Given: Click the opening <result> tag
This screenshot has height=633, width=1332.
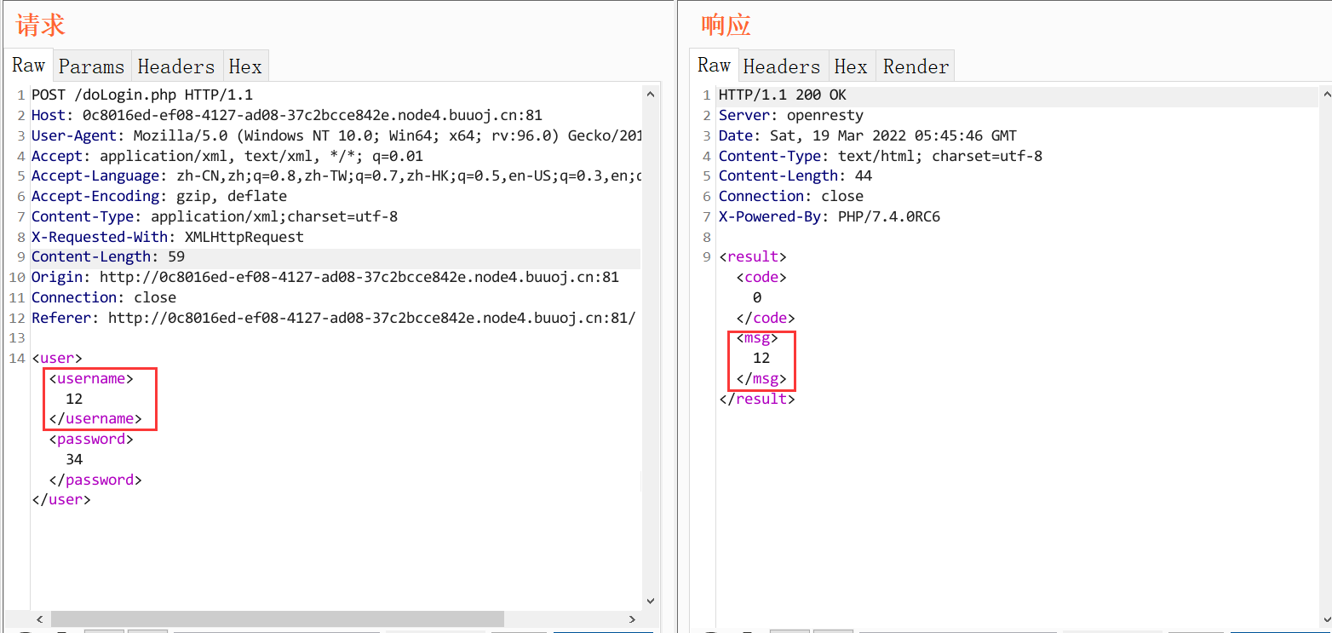Looking at the screenshot, I should (753, 256).
